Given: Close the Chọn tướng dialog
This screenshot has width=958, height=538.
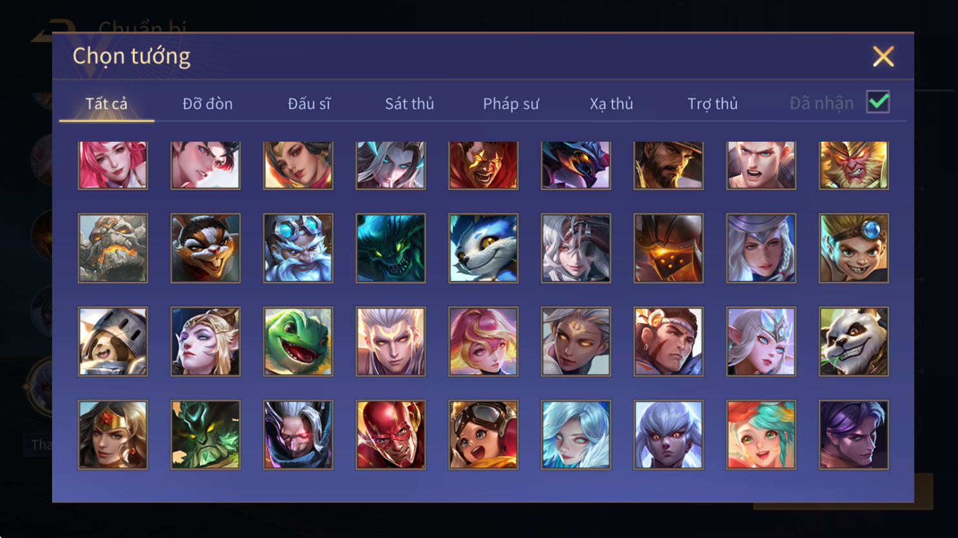Looking at the screenshot, I should coord(883,56).
